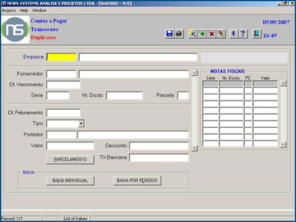Click the Fornecedor code field
Viewport: 296px width, 222px height.
tap(62, 74)
